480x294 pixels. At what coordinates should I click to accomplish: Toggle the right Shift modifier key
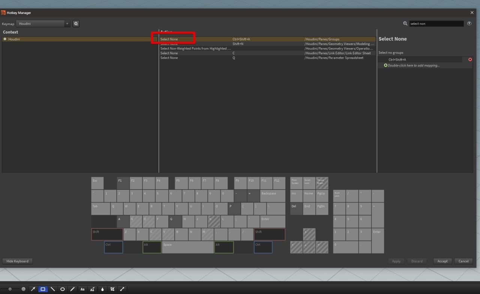[x=270, y=234]
